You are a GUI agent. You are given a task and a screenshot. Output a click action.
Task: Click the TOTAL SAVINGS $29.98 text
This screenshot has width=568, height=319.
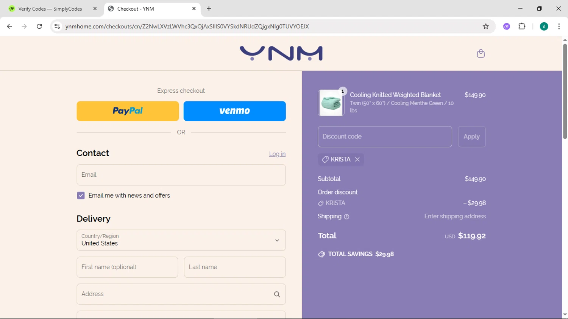[x=361, y=254]
